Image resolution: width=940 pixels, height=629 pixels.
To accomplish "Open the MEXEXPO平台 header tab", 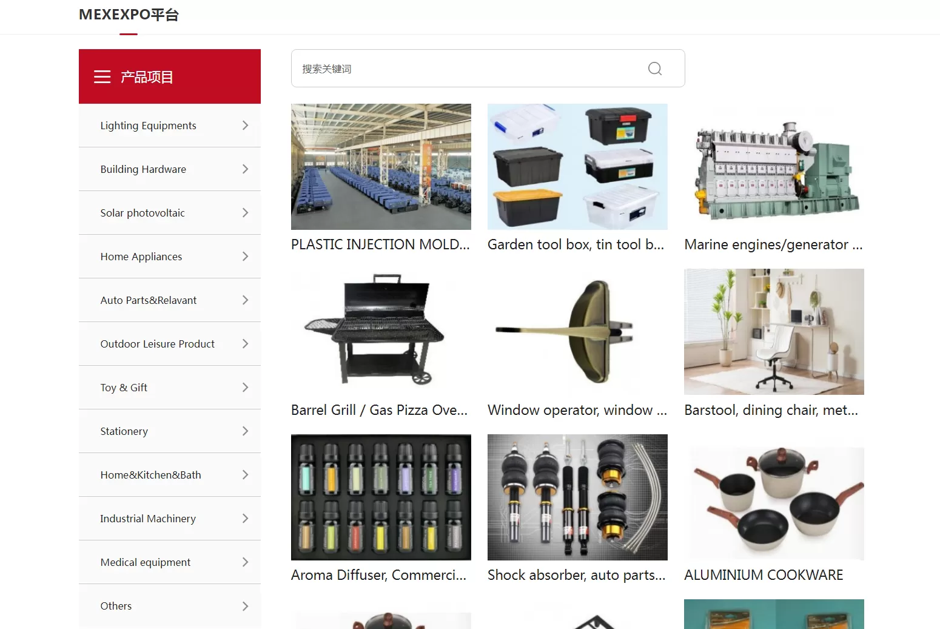I will click(129, 15).
